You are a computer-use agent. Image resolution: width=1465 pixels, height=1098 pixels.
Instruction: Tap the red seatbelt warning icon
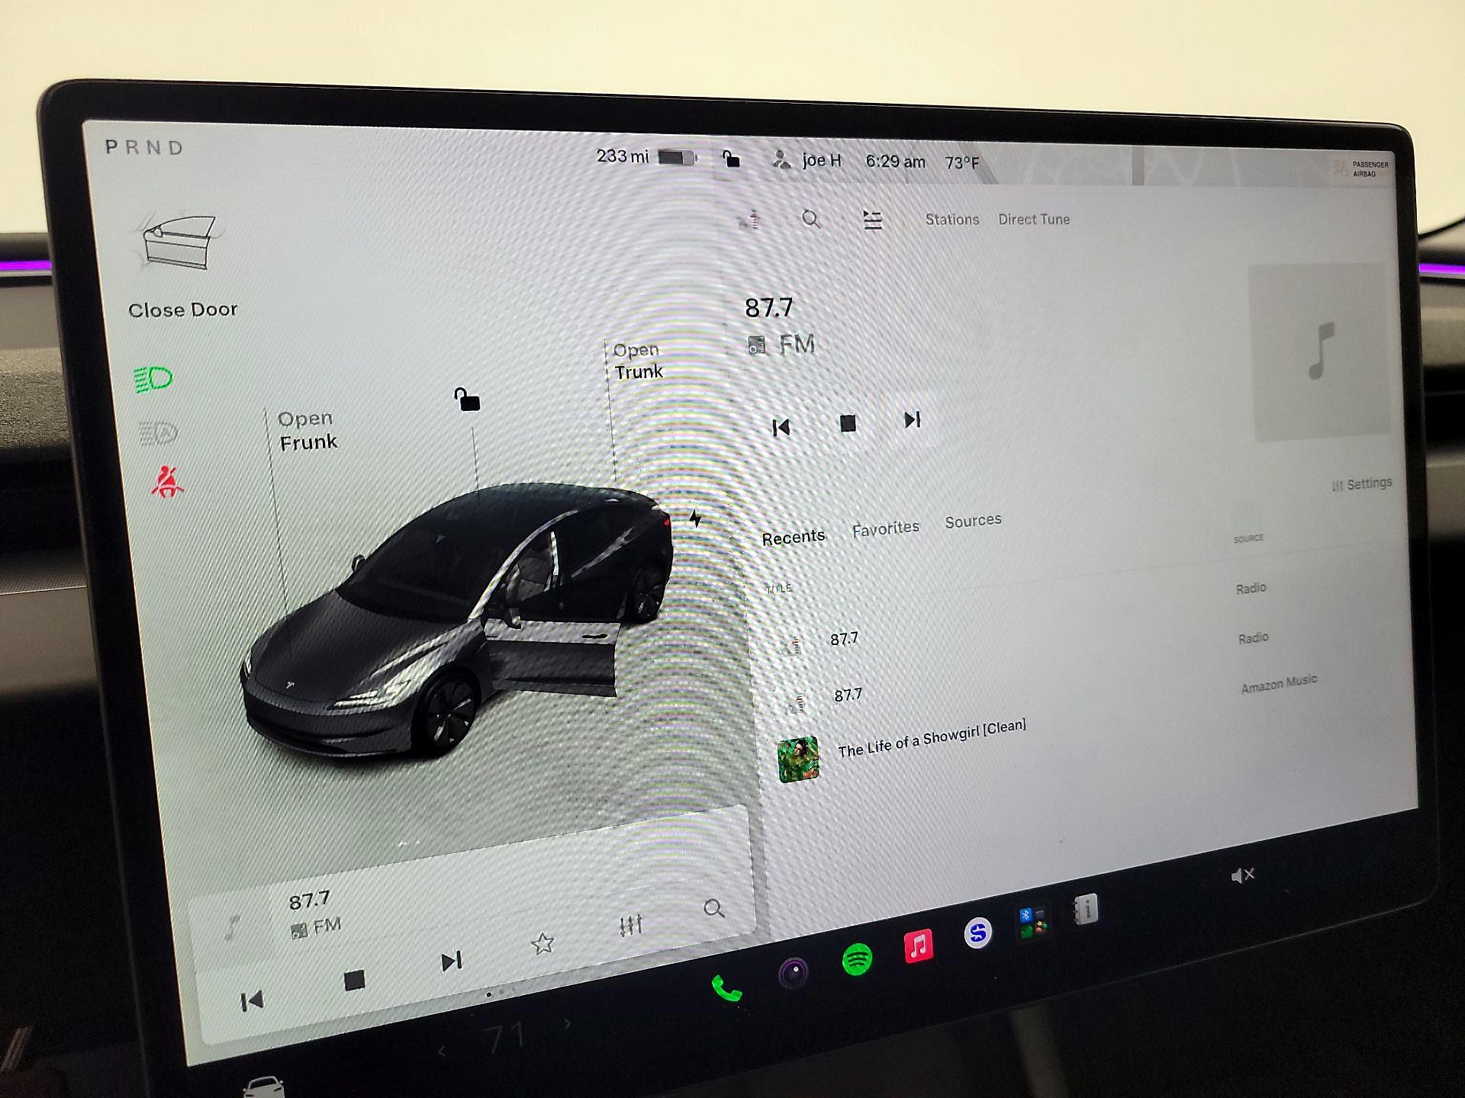tap(167, 483)
